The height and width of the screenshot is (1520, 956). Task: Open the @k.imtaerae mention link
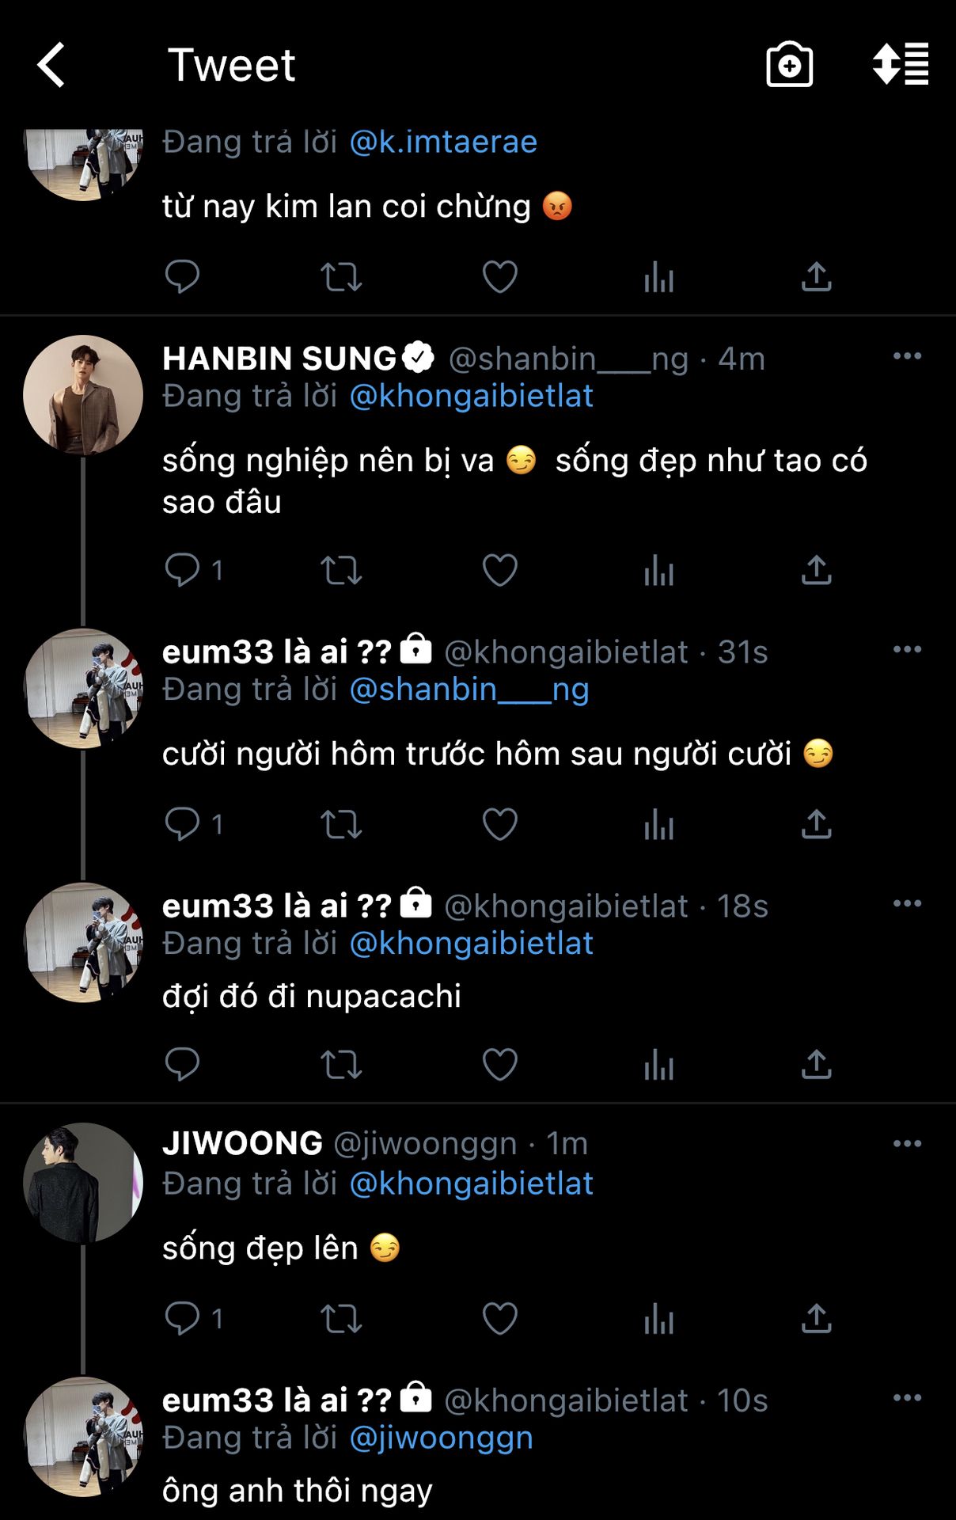[x=443, y=142]
